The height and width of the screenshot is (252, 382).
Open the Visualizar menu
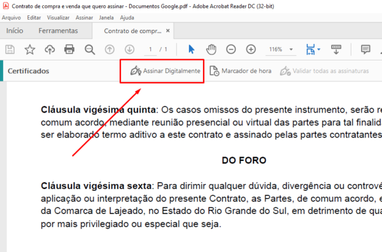pos(58,18)
